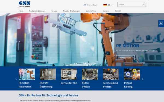
Task: Click the search magnifier icon
Action: tap(144, 5)
